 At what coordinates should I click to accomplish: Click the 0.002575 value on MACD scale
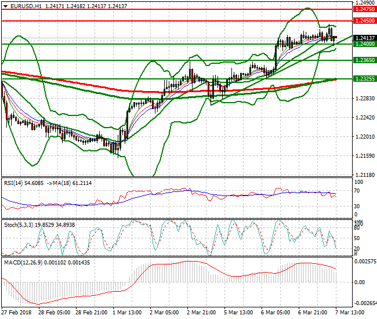click(365, 262)
